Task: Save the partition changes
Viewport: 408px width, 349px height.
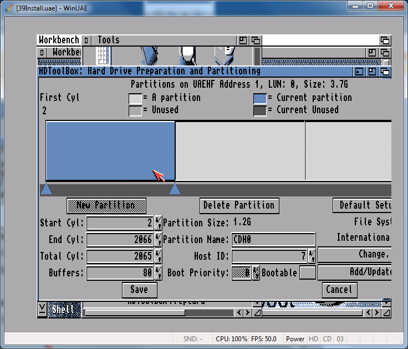Action: pyautogui.click(x=140, y=290)
